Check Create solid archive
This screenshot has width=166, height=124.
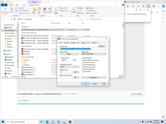(x=83, y=65)
